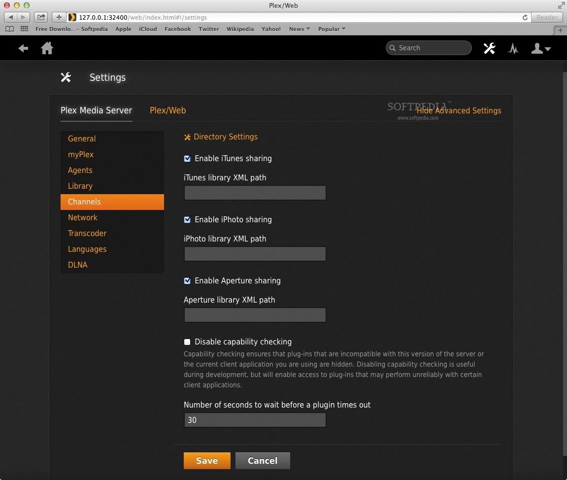Viewport: 567px width, 480px height.
Task: Go back with the Plex back arrow
Action: 23,48
